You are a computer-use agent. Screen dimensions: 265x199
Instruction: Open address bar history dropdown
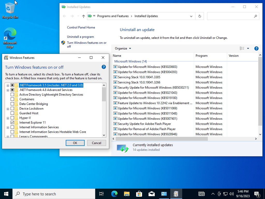[191, 16]
